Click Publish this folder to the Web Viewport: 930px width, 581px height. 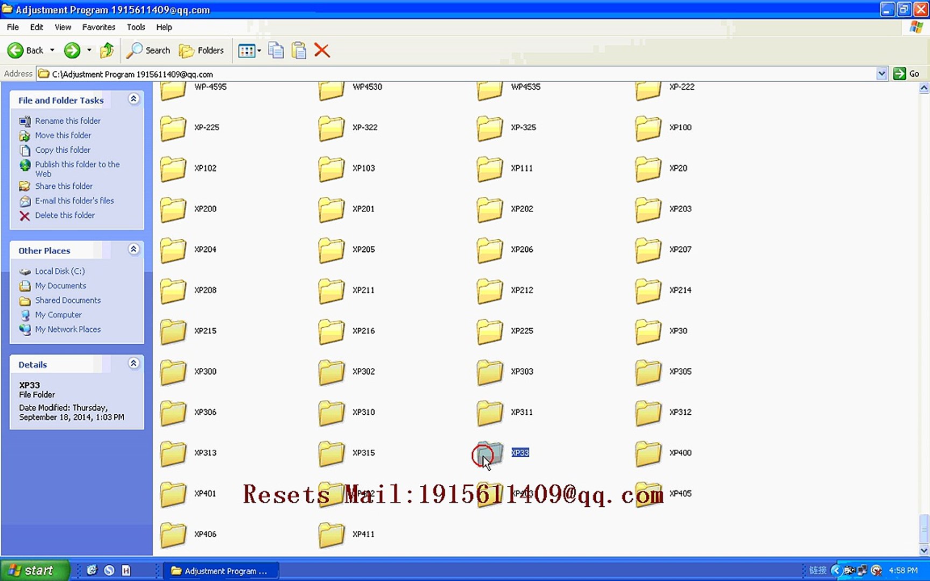click(77, 169)
